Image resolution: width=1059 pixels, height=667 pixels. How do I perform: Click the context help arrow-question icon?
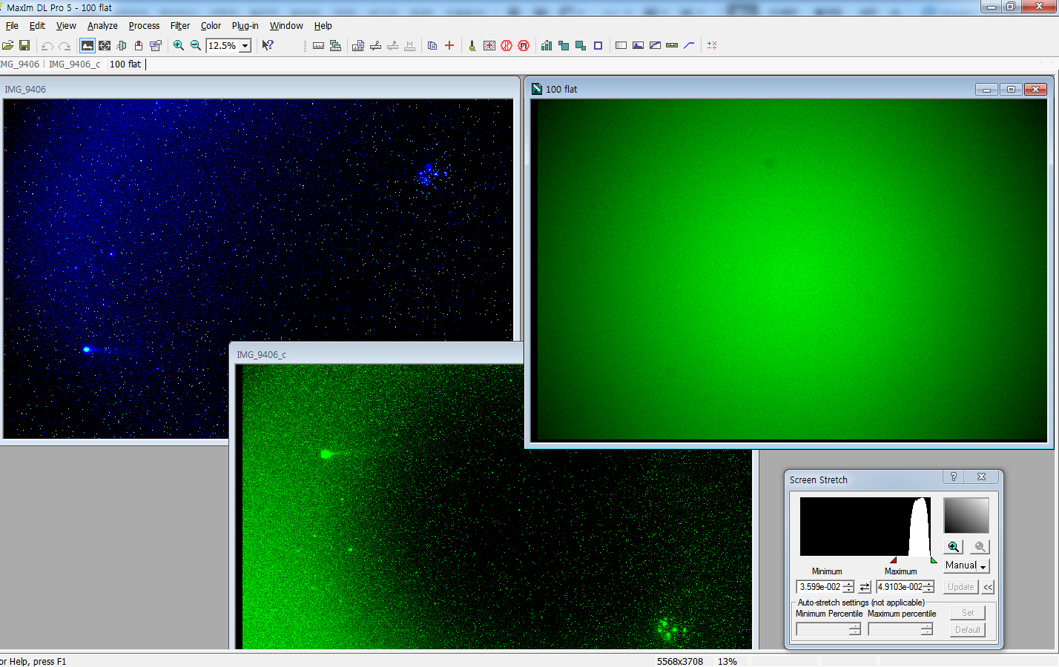click(268, 45)
